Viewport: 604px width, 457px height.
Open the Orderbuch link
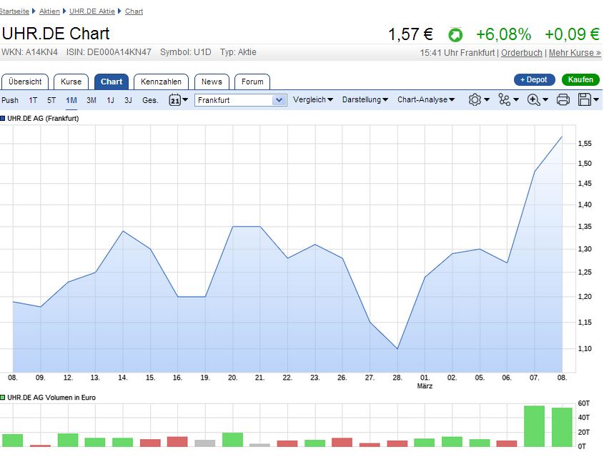point(522,53)
